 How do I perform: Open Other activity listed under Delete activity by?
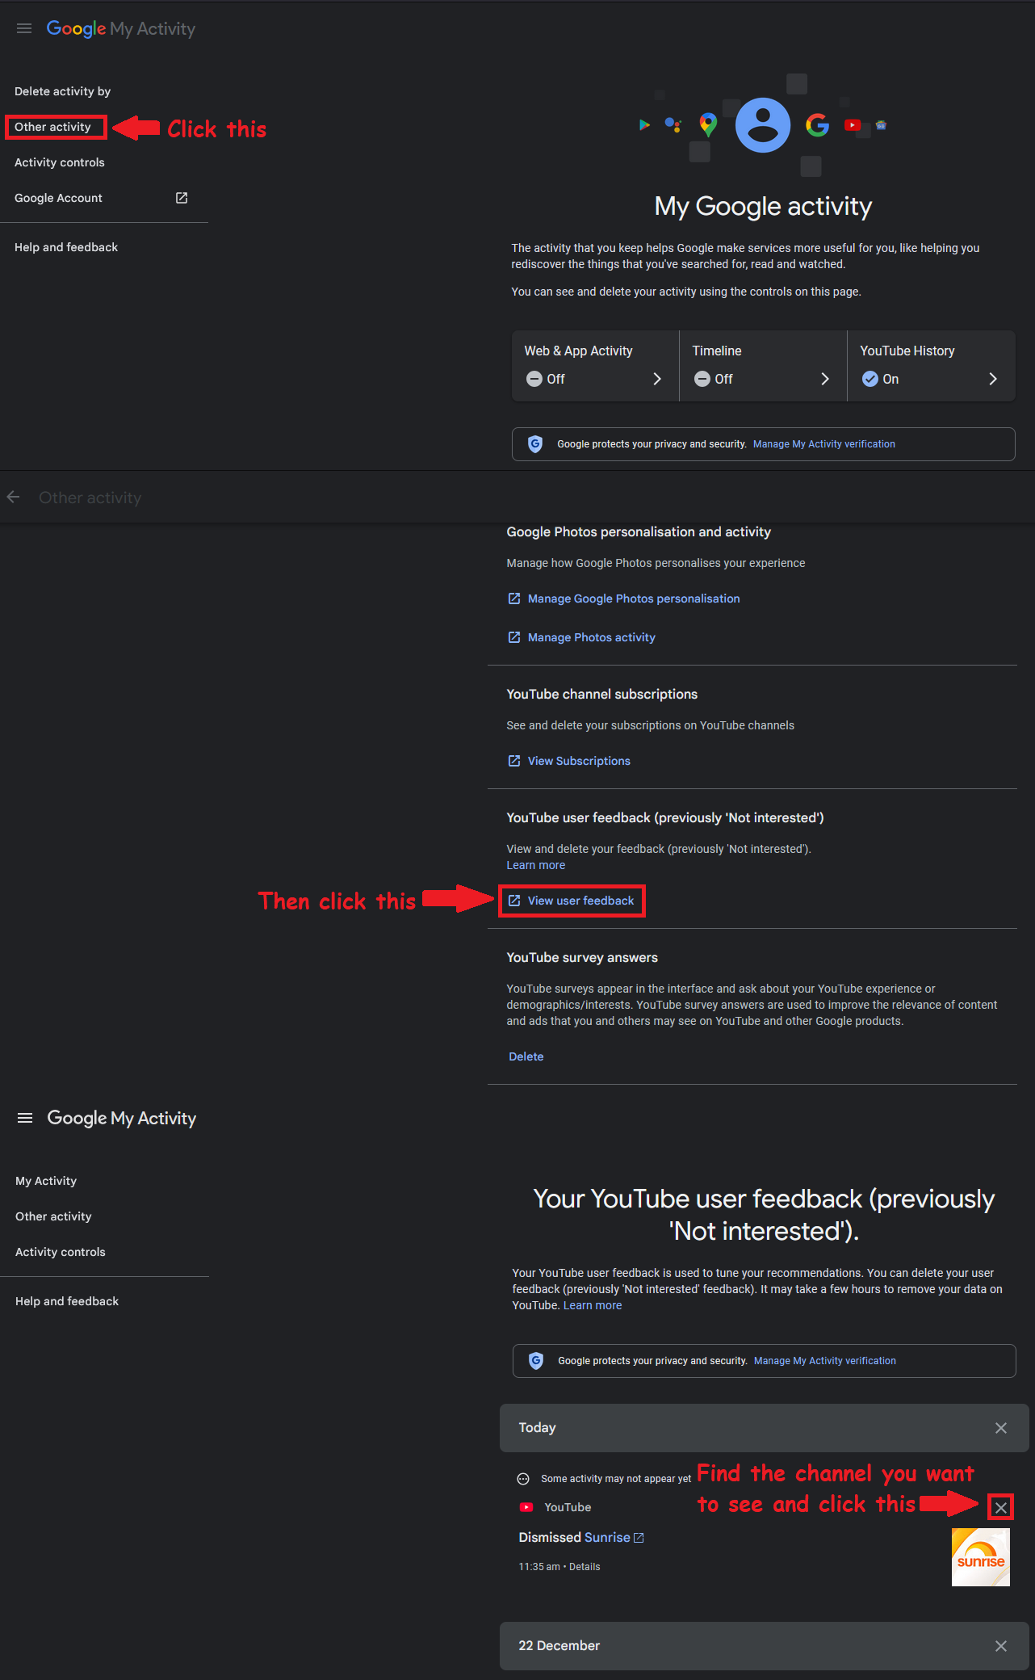click(53, 127)
